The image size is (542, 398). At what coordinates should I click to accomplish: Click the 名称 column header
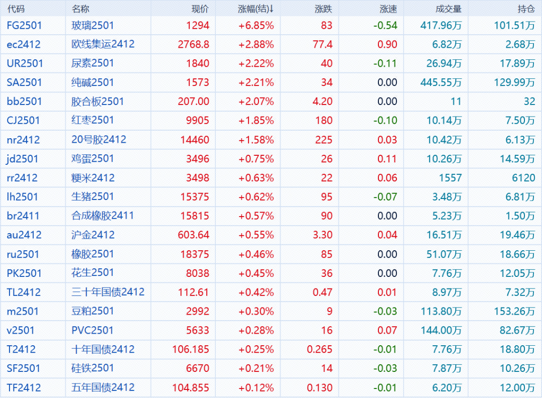pos(80,9)
